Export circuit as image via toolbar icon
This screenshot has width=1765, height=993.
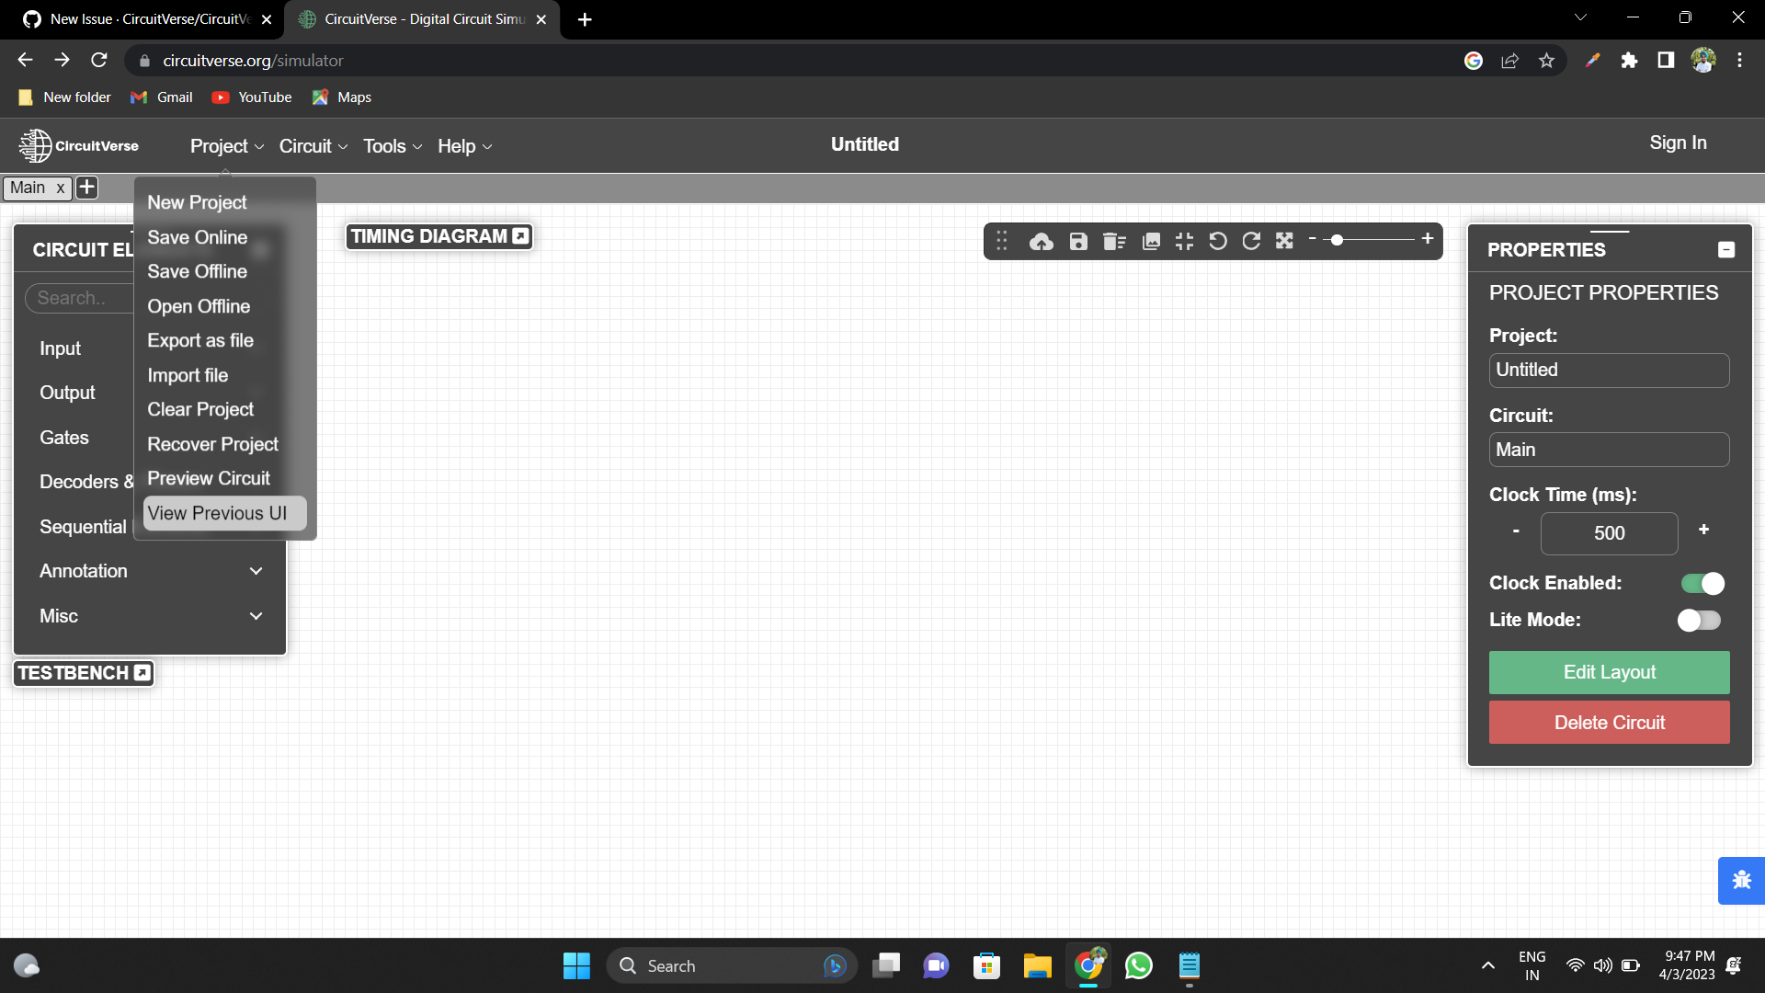tap(1150, 241)
